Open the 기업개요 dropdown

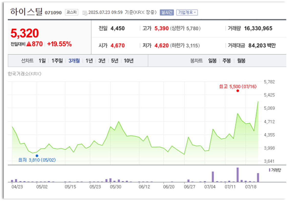pyautogui.click(x=187, y=13)
